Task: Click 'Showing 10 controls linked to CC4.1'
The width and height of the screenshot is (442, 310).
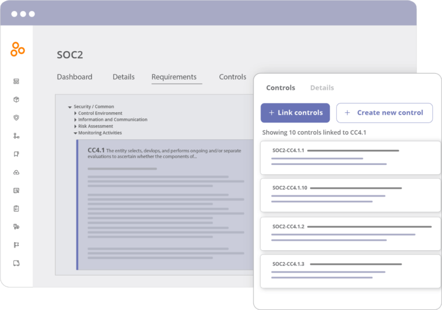Action: pyautogui.click(x=314, y=132)
